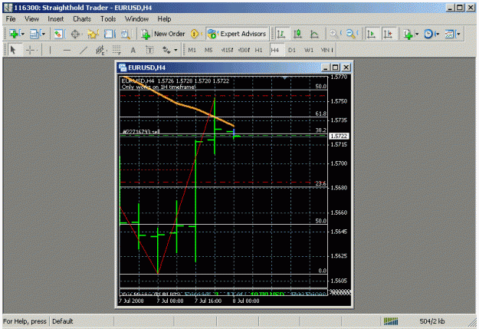Toggle the Market Watch window icon
The height and width of the screenshot is (329, 479).
click(58, 34)
